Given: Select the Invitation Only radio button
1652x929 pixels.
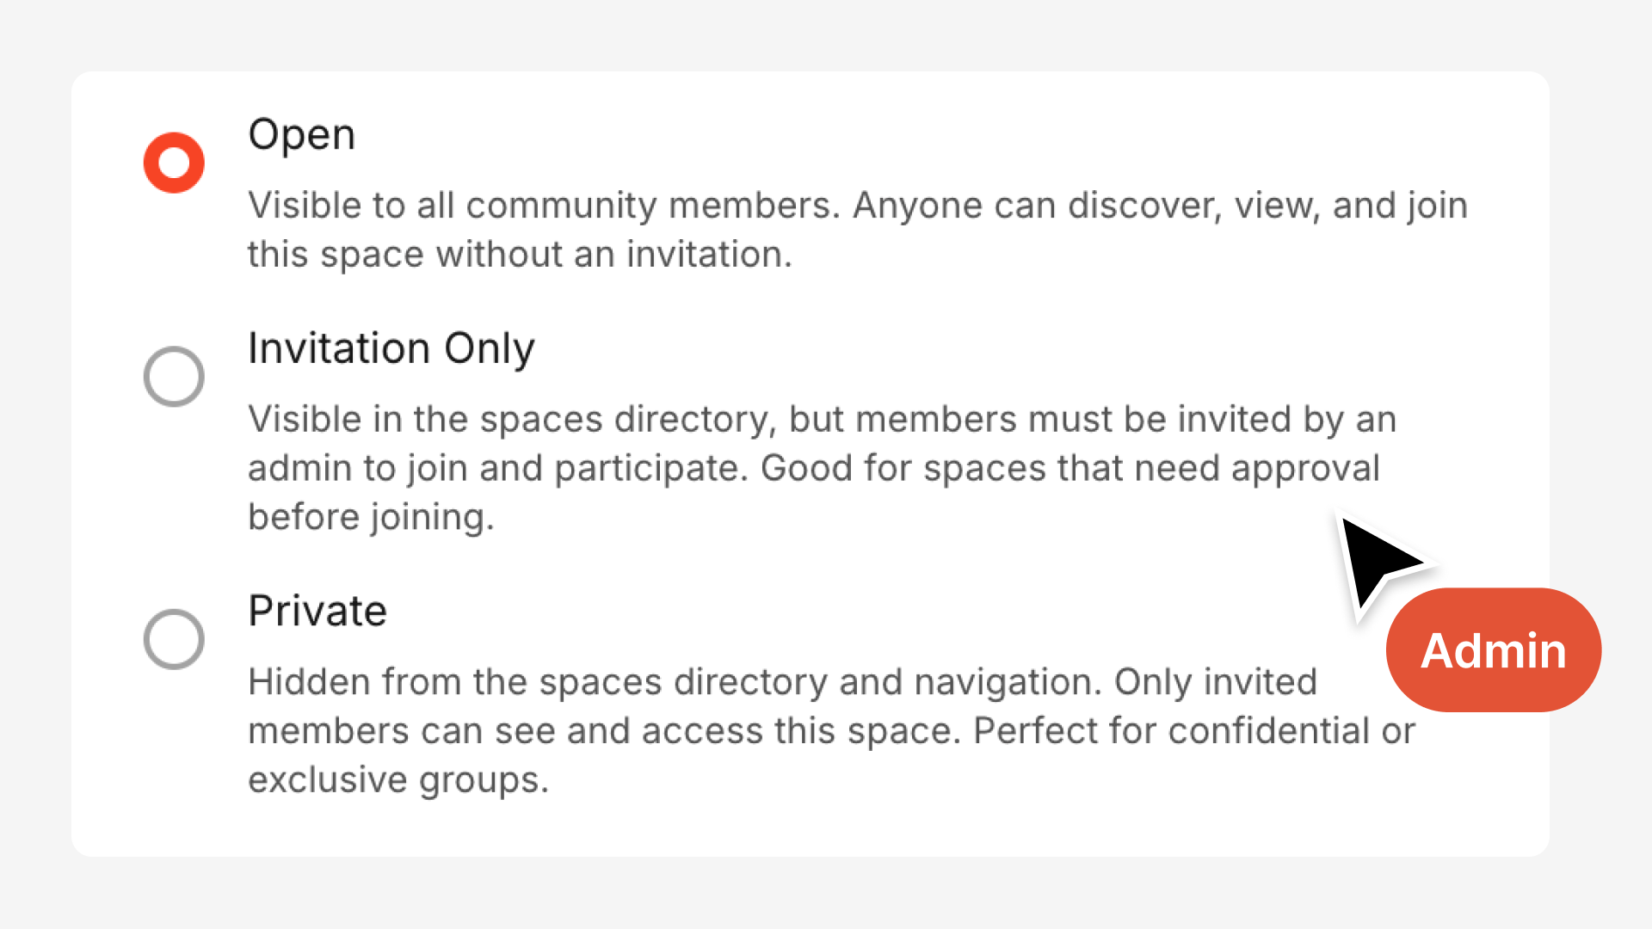Looking at the screenshot, I should pos(174,377).
